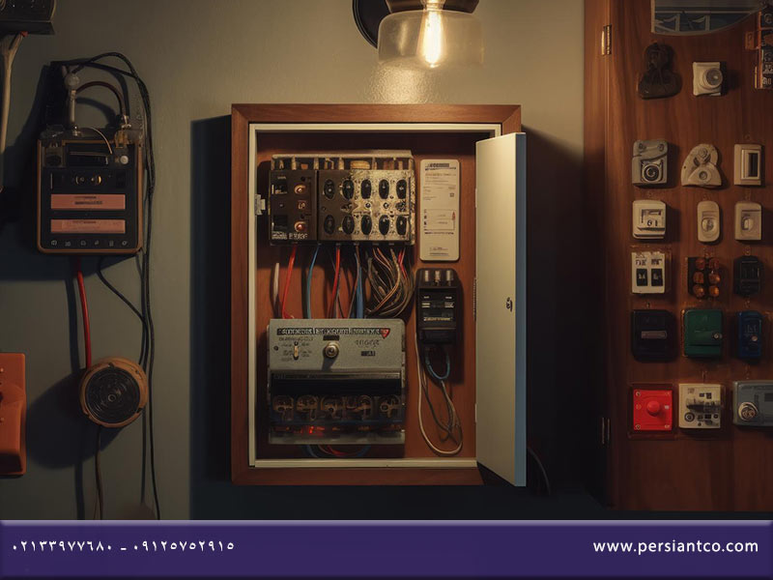Click the lower pink label on left device

click(88, 226)
